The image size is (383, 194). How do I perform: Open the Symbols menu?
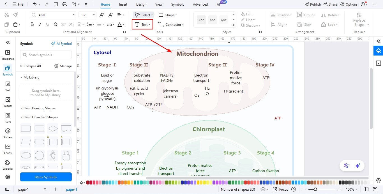[x=177, y=4]
